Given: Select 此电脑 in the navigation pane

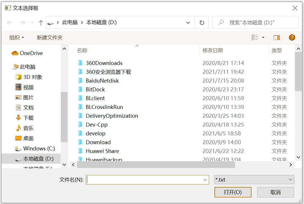Looking at the screenshot, I should (x=24, y=67).
